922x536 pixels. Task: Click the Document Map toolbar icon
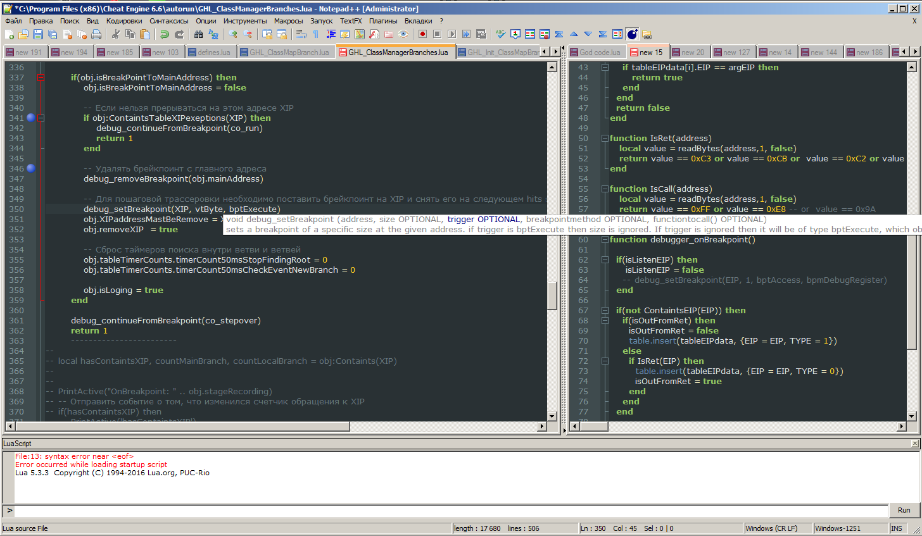359,34
